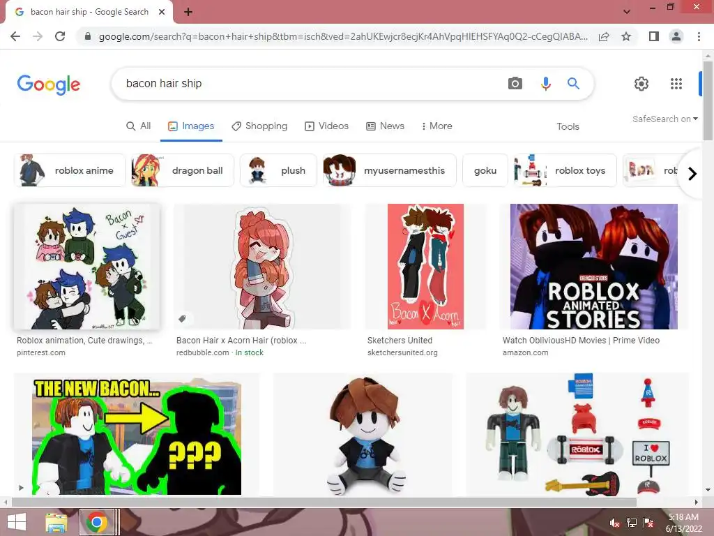
Task: Open the Windows Start button
Action: (x=17, y=522)
